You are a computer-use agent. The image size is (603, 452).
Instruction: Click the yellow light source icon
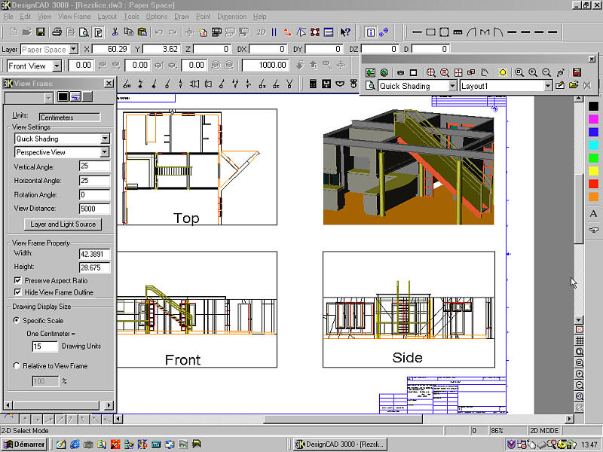(x=503, y=72)
